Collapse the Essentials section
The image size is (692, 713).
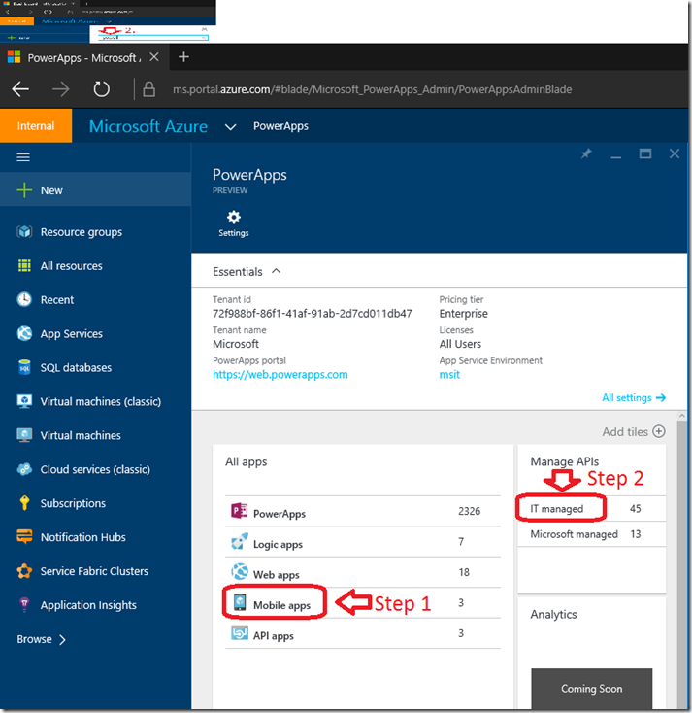[277, 272]
